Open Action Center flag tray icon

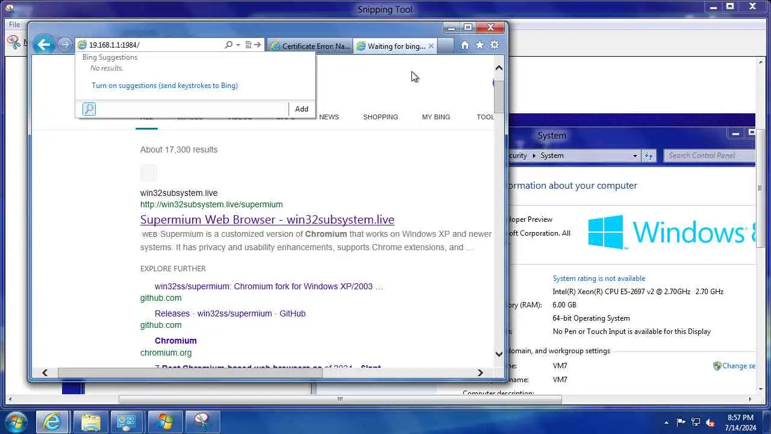point(681,422)
